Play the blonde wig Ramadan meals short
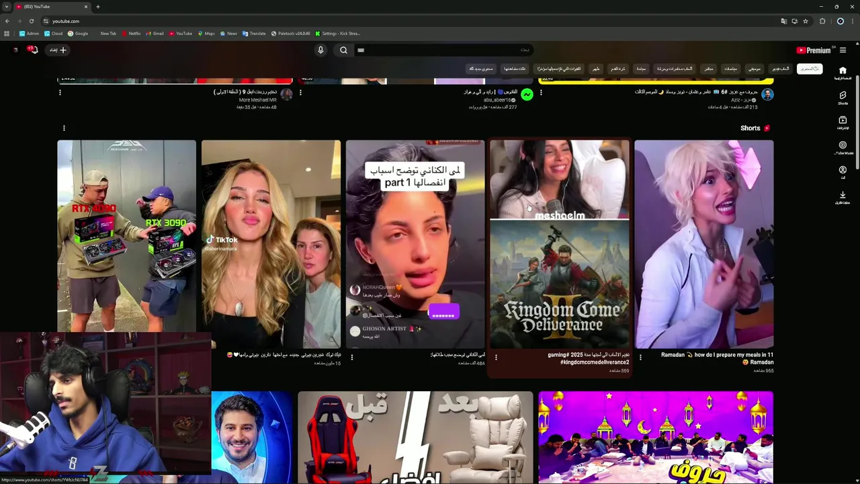This screenshot has height=484, width=860. (x=704, y=243)
